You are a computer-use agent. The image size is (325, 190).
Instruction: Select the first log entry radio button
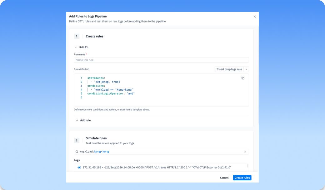pos(79,168)
